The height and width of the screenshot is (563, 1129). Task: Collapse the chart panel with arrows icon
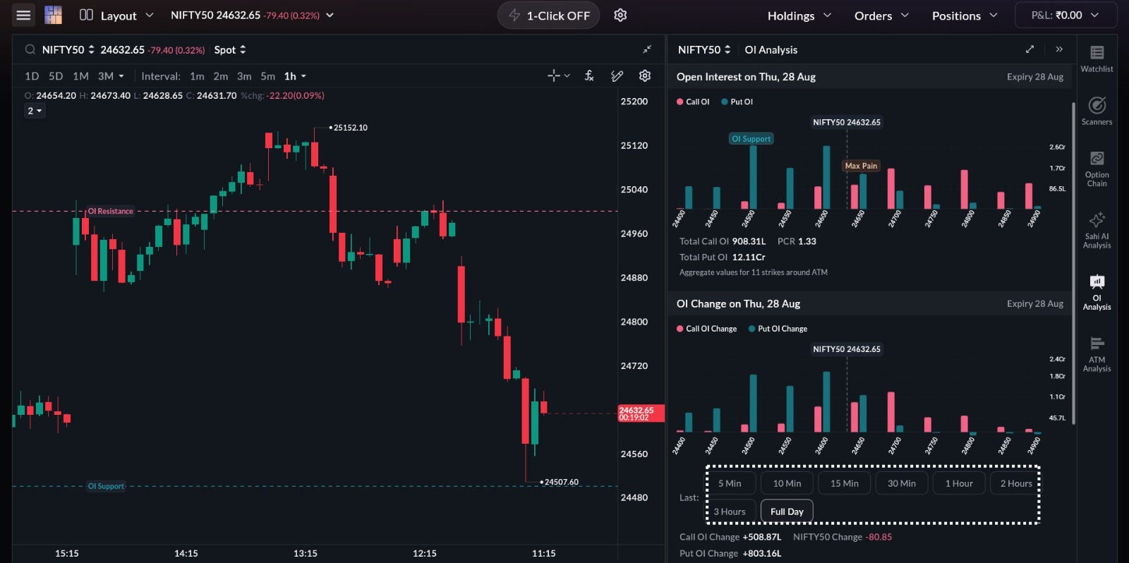tap(647, 49)
